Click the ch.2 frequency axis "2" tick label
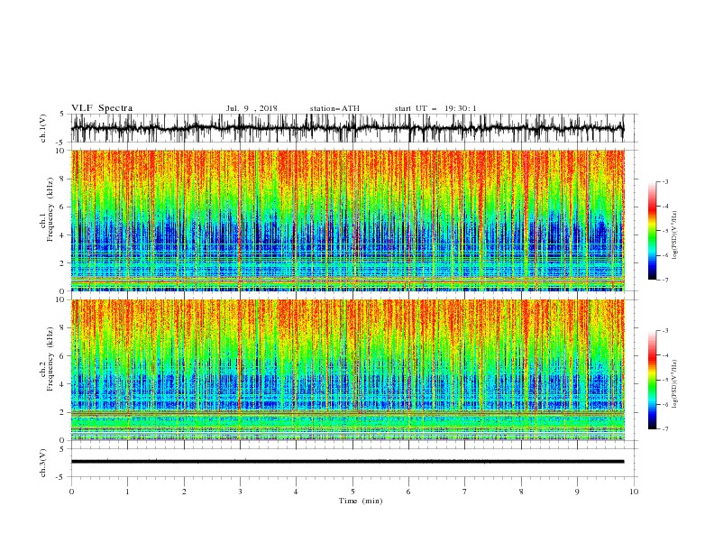Image resolution: width=714 pixels, height=552 pixels. point(63,412)
